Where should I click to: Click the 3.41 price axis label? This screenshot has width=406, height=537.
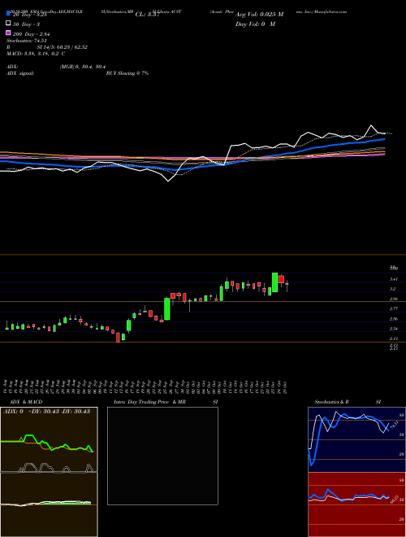coord(393,279)
